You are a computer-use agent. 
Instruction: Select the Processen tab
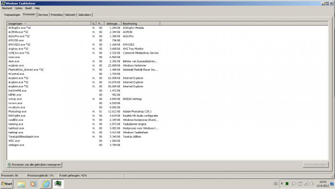(29, 14)
